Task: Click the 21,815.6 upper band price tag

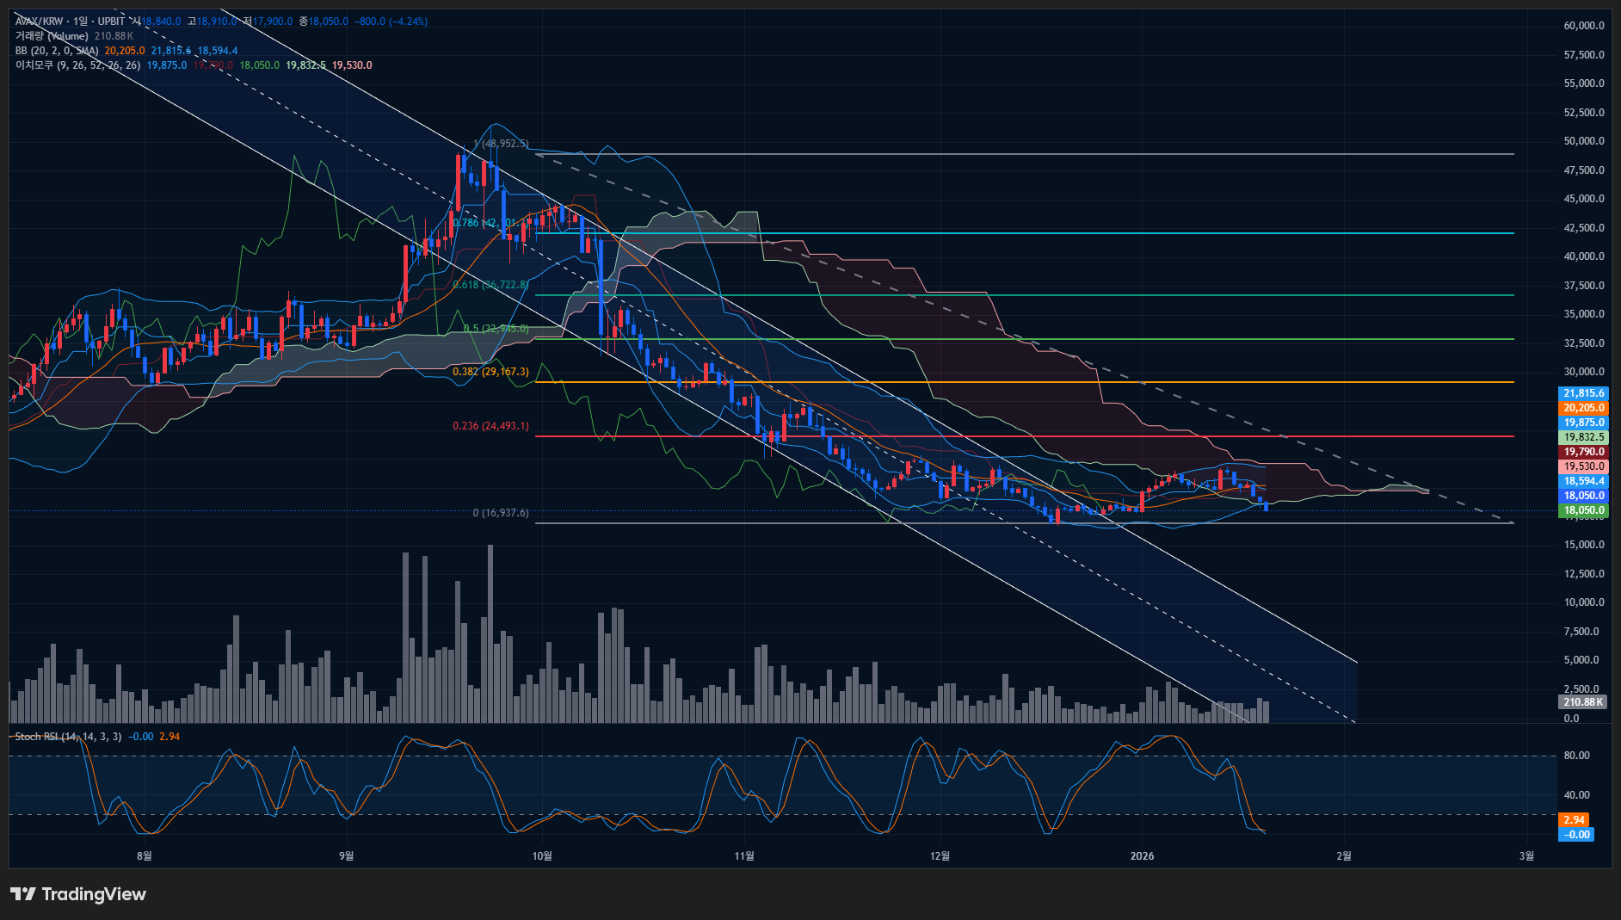Action: point(1583,393)
